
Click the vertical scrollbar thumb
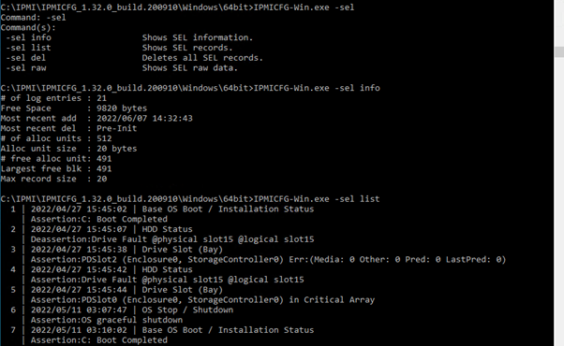(559, 51)
